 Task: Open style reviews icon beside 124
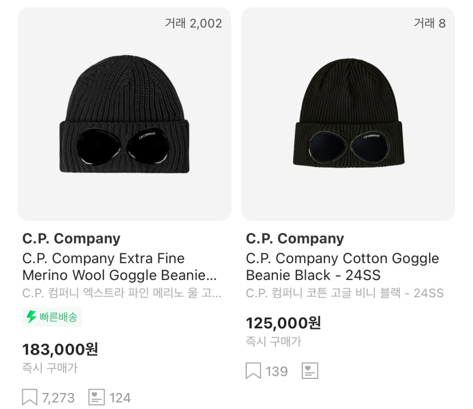[96, 397]
